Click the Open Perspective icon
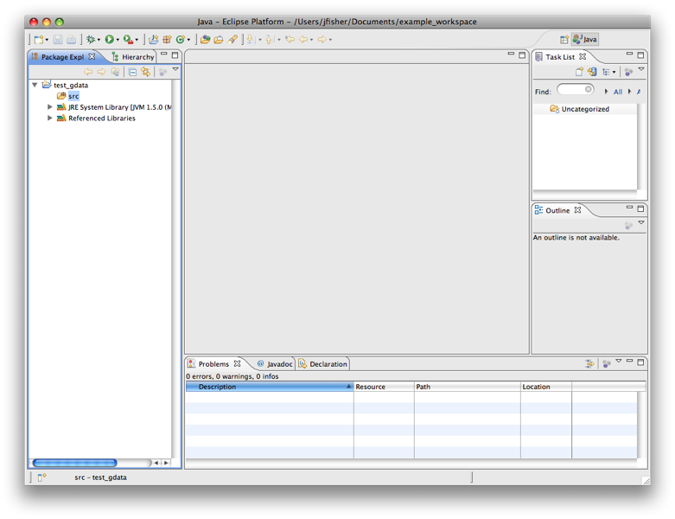Viewport: 675px width, 519px height. pos(564,39)
